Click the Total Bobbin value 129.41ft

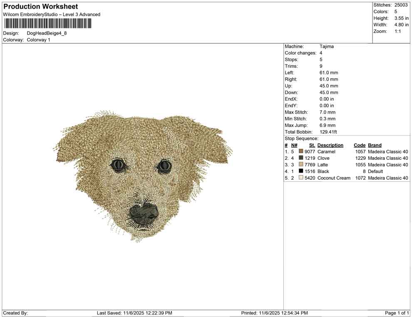pyautogui.click(x=328, y=132)
